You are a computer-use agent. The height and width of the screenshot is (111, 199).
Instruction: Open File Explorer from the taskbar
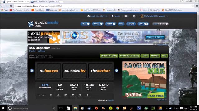[x=75, y=108]
